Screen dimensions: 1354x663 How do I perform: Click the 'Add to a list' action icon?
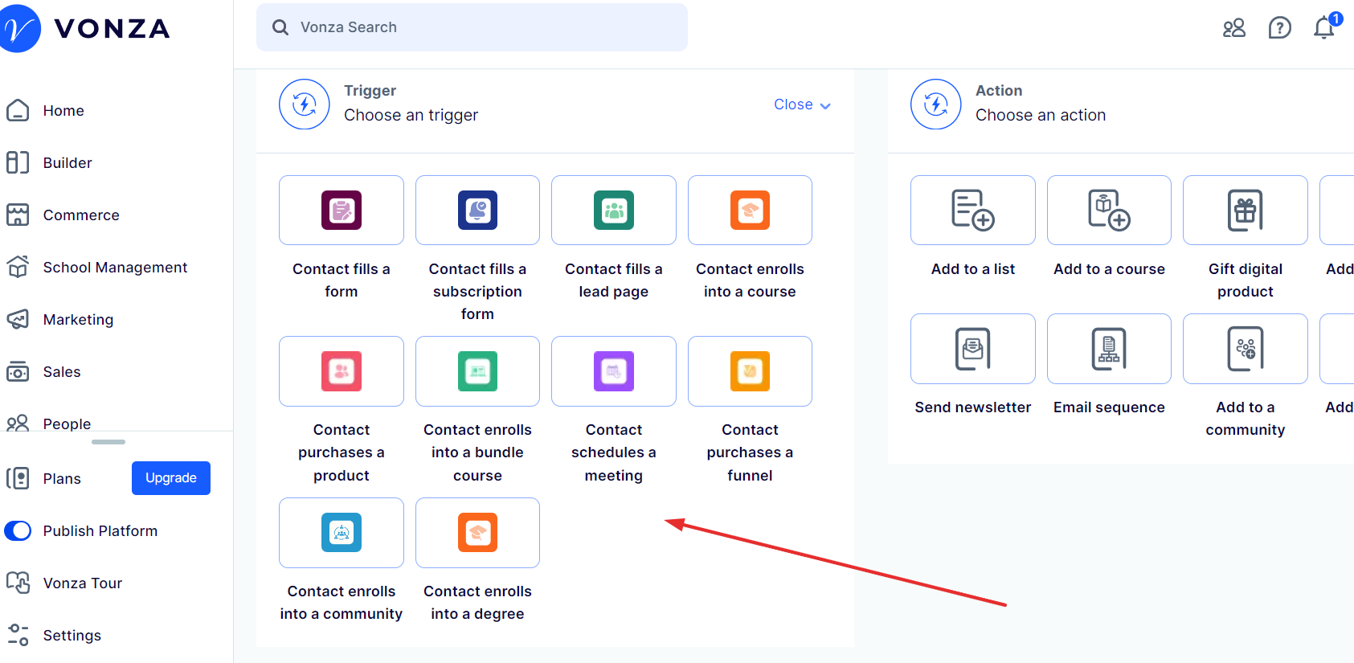click(x=973, y=210)
